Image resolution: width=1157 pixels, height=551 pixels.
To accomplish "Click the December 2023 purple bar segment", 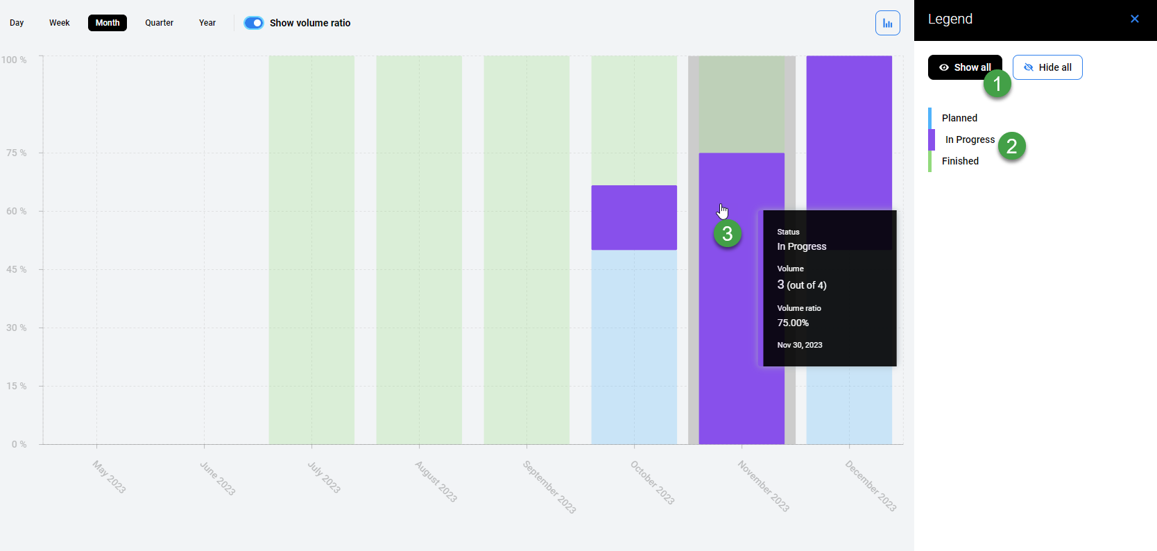I will (x=849, y=132).
